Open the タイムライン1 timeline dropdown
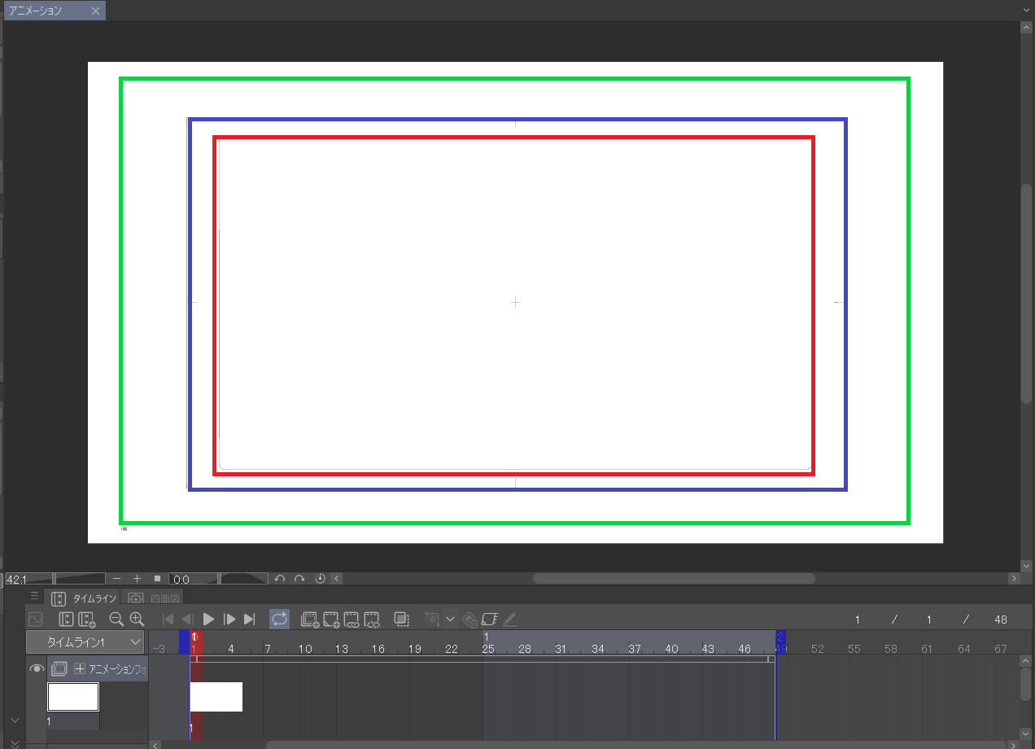The height and width of the screenshot is (749, 1035). click(85, 642)
